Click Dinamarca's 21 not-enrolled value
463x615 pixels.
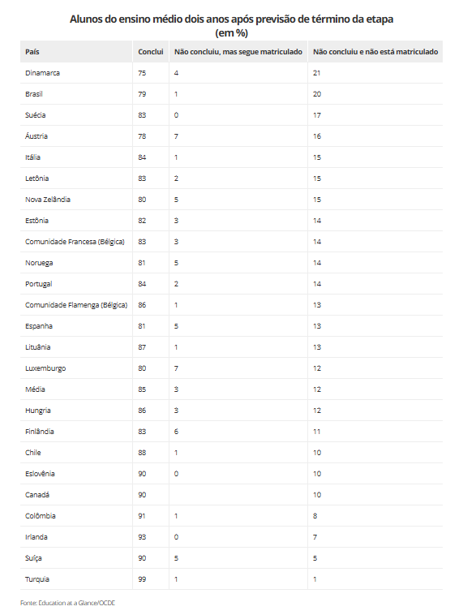317,73
